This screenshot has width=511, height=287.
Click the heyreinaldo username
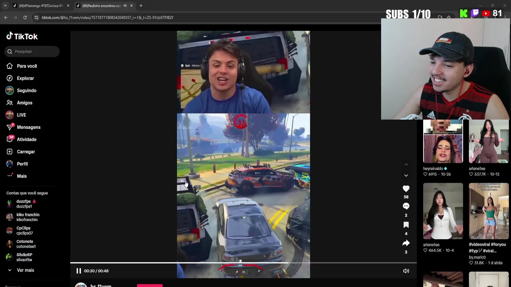(x=433, y=169)
